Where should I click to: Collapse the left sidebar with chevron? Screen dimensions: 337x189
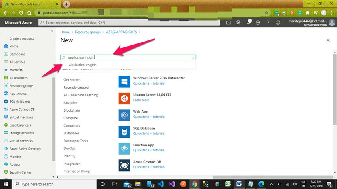coord(52,31)
